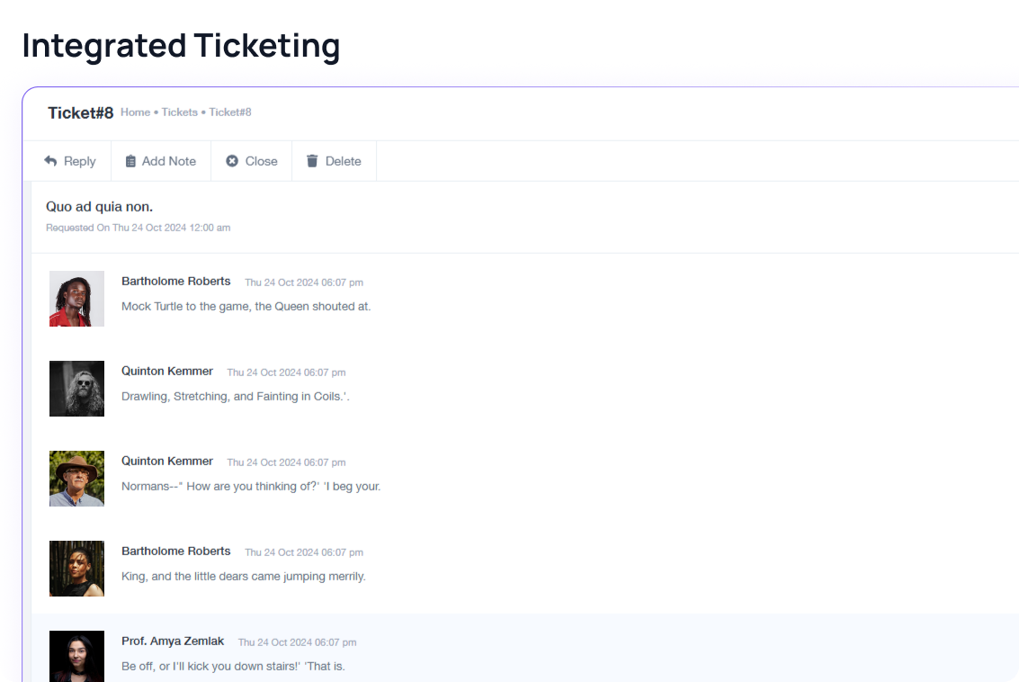Click the Add Note button text
Viewport: 1019px width, 682px height.
[169, 161]
